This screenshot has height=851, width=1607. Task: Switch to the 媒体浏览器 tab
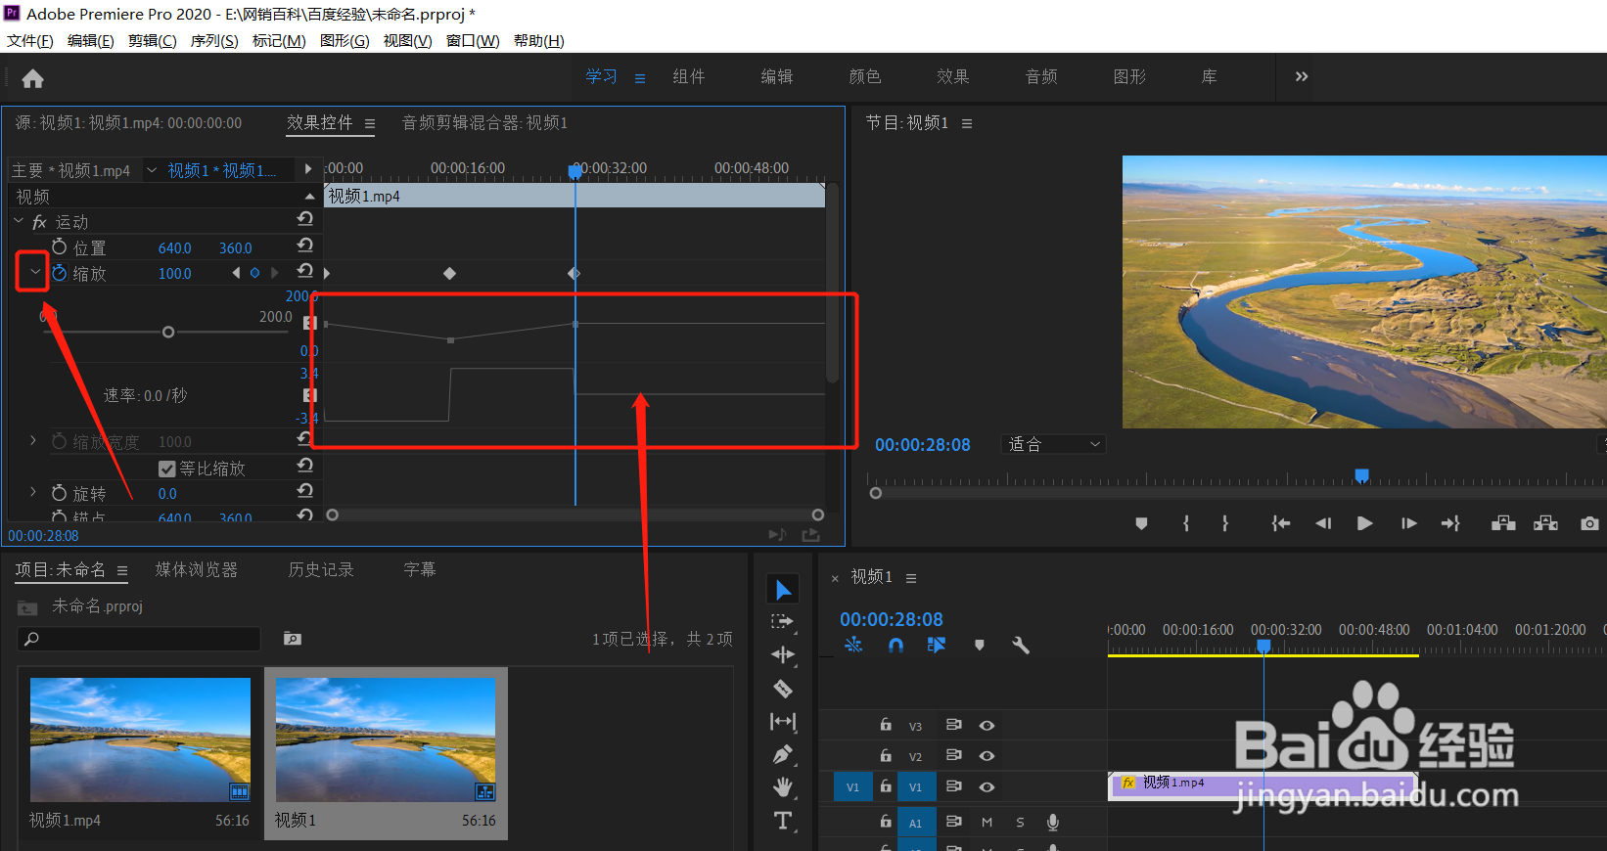coord(197,569)
